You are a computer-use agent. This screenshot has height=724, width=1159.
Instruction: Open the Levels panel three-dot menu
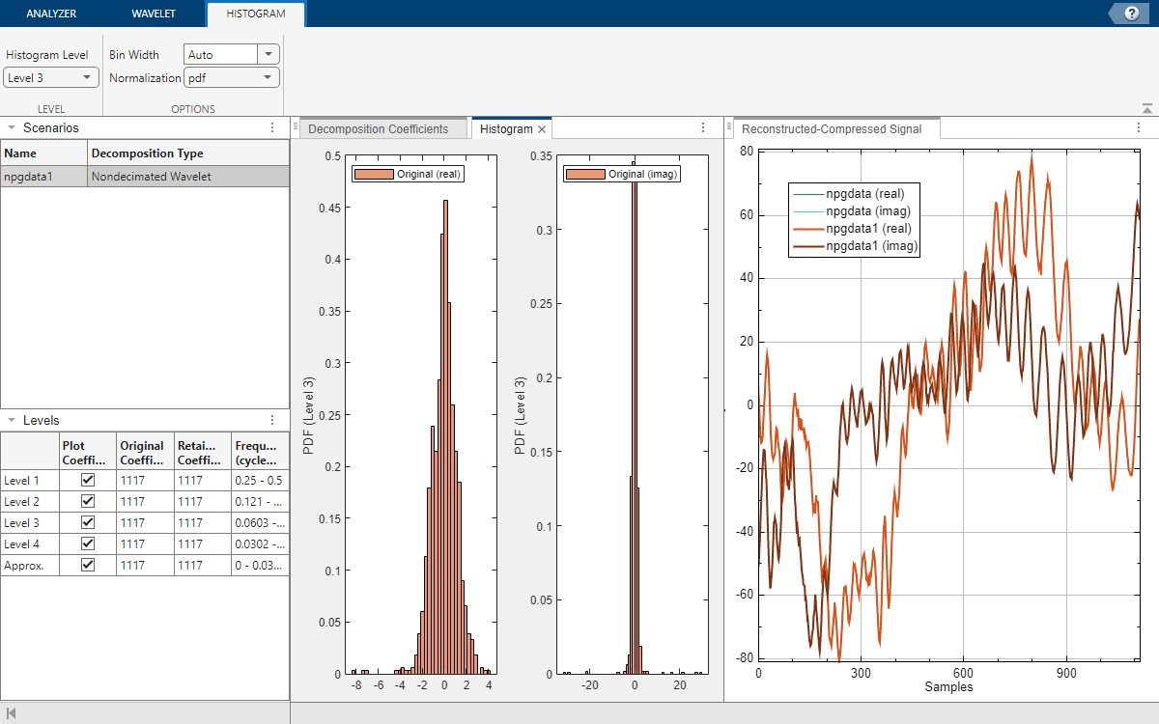[x=272, y=420]
